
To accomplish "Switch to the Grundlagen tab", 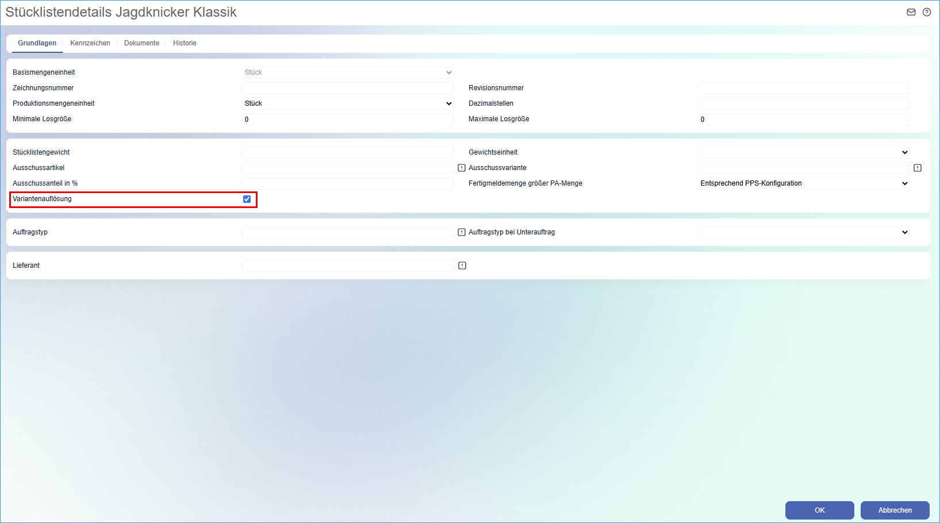I will [x=37, y=43].
